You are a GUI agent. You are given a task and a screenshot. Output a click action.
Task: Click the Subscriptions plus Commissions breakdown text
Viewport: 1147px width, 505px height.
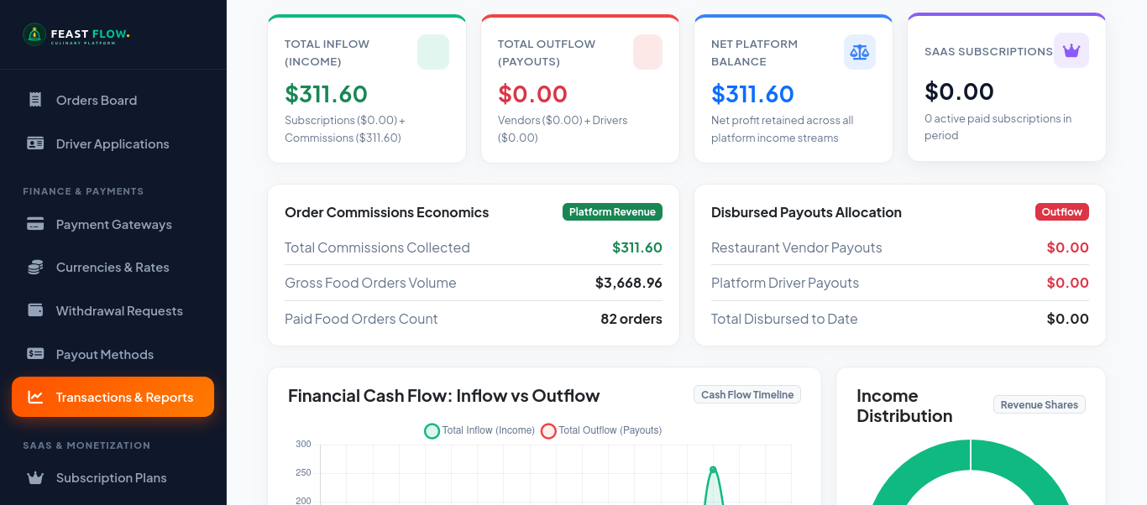click(x=344, y=129)
